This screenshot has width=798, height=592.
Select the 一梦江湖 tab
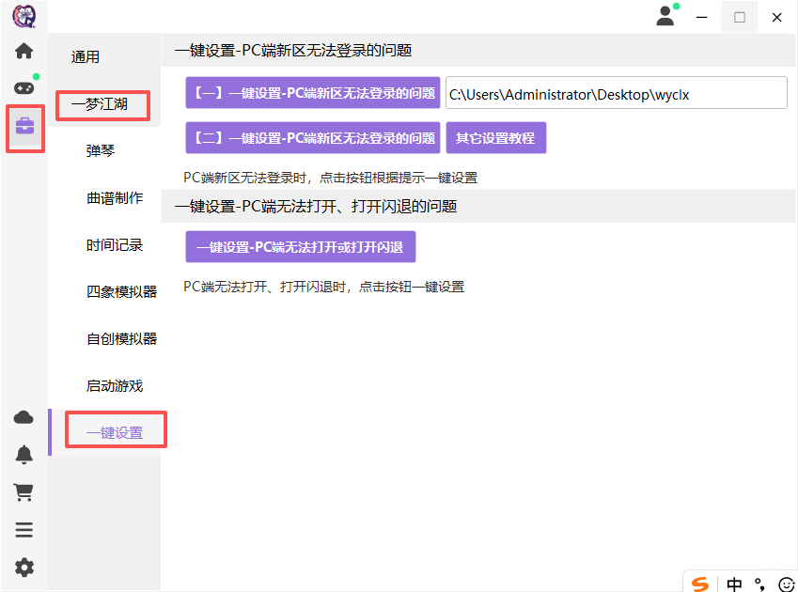pos(100,104)
